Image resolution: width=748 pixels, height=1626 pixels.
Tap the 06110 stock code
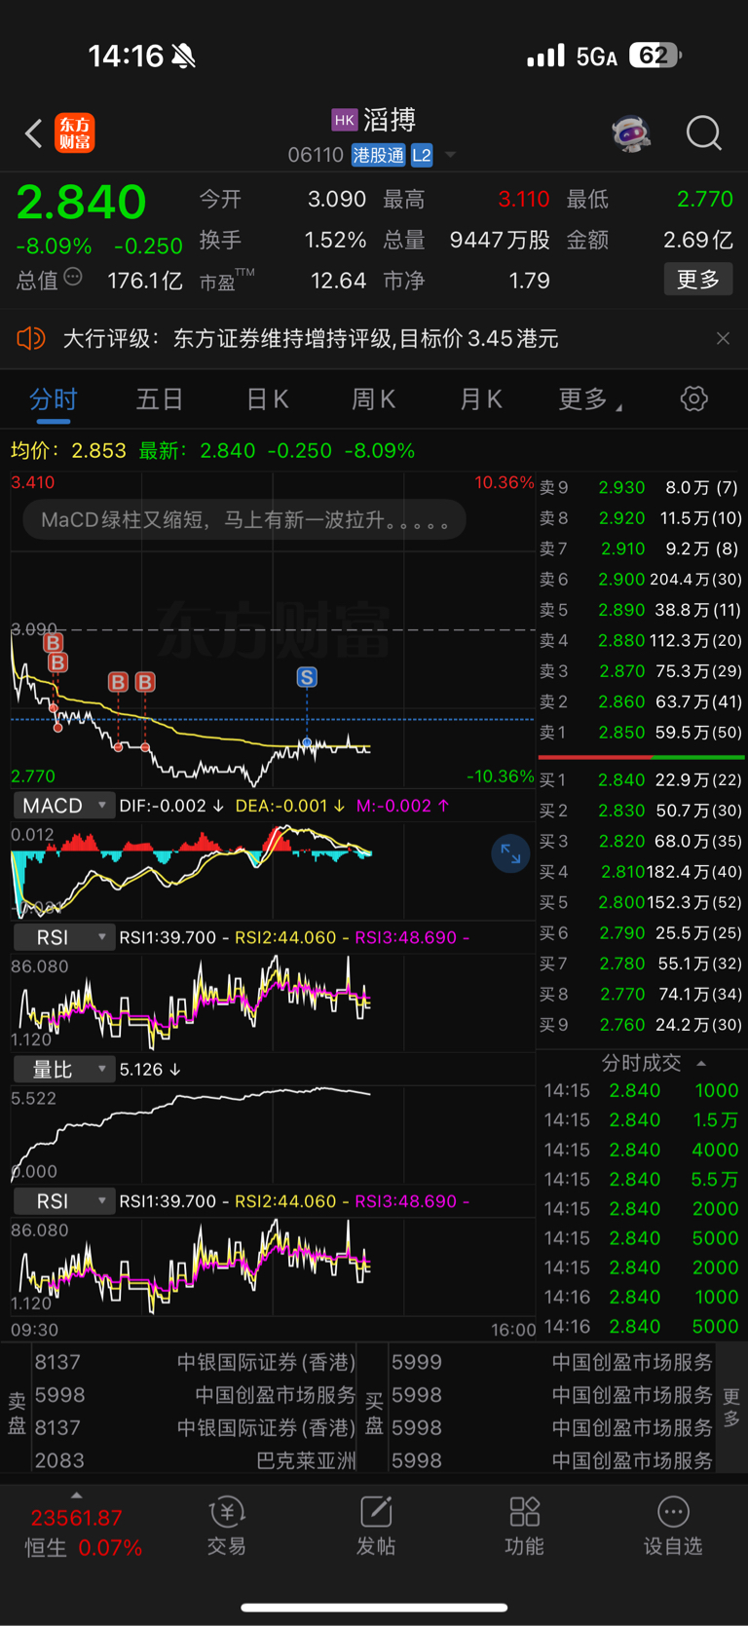(x=316, y=155)
